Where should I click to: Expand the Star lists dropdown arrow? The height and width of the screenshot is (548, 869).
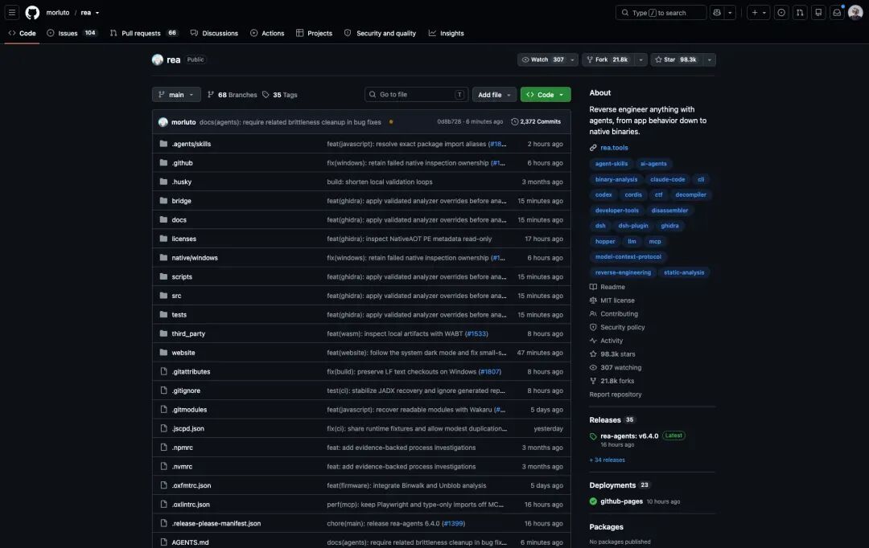click(710, 59)
